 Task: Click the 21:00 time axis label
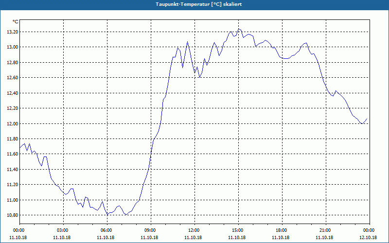tap(326, 230)
